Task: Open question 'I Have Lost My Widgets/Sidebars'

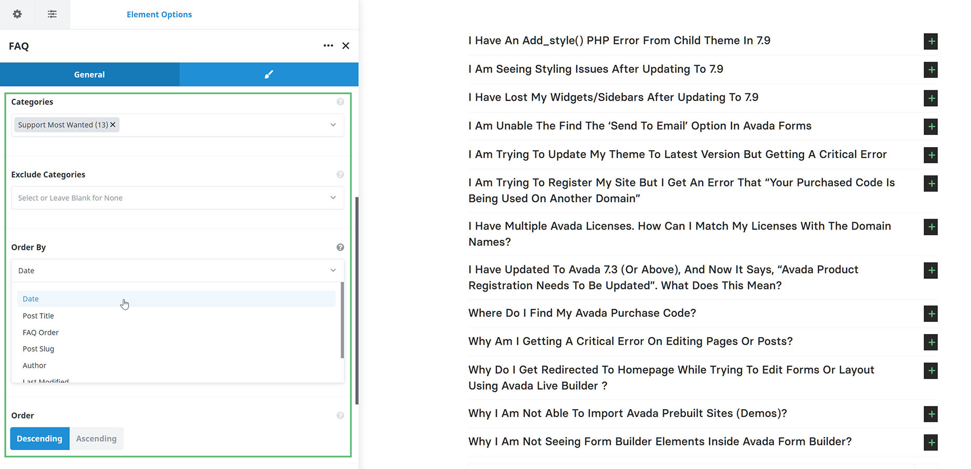Action: 613,97
